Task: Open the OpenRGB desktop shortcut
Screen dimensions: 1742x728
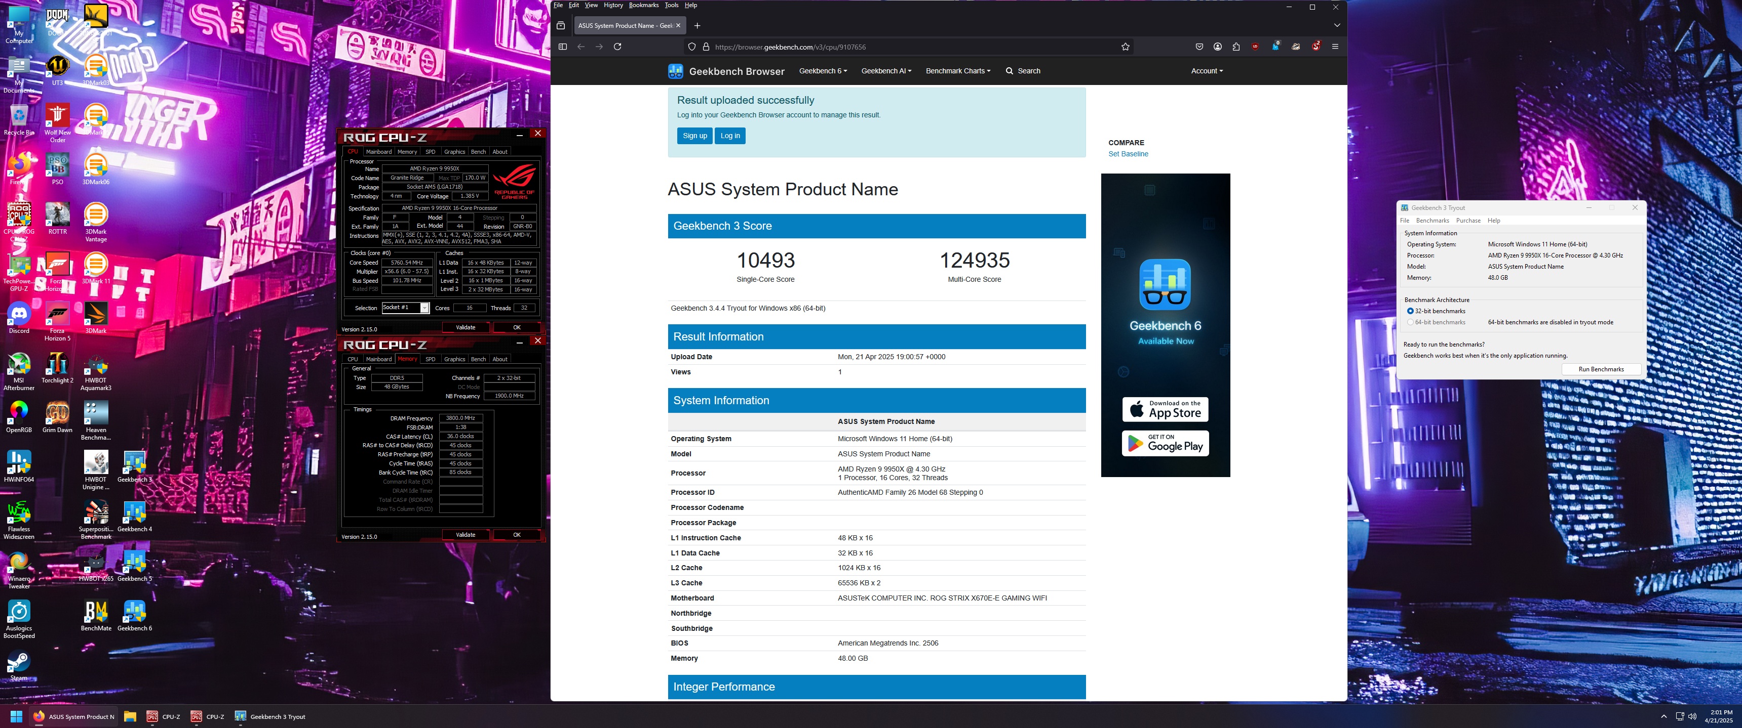Action: pos(19,417)
